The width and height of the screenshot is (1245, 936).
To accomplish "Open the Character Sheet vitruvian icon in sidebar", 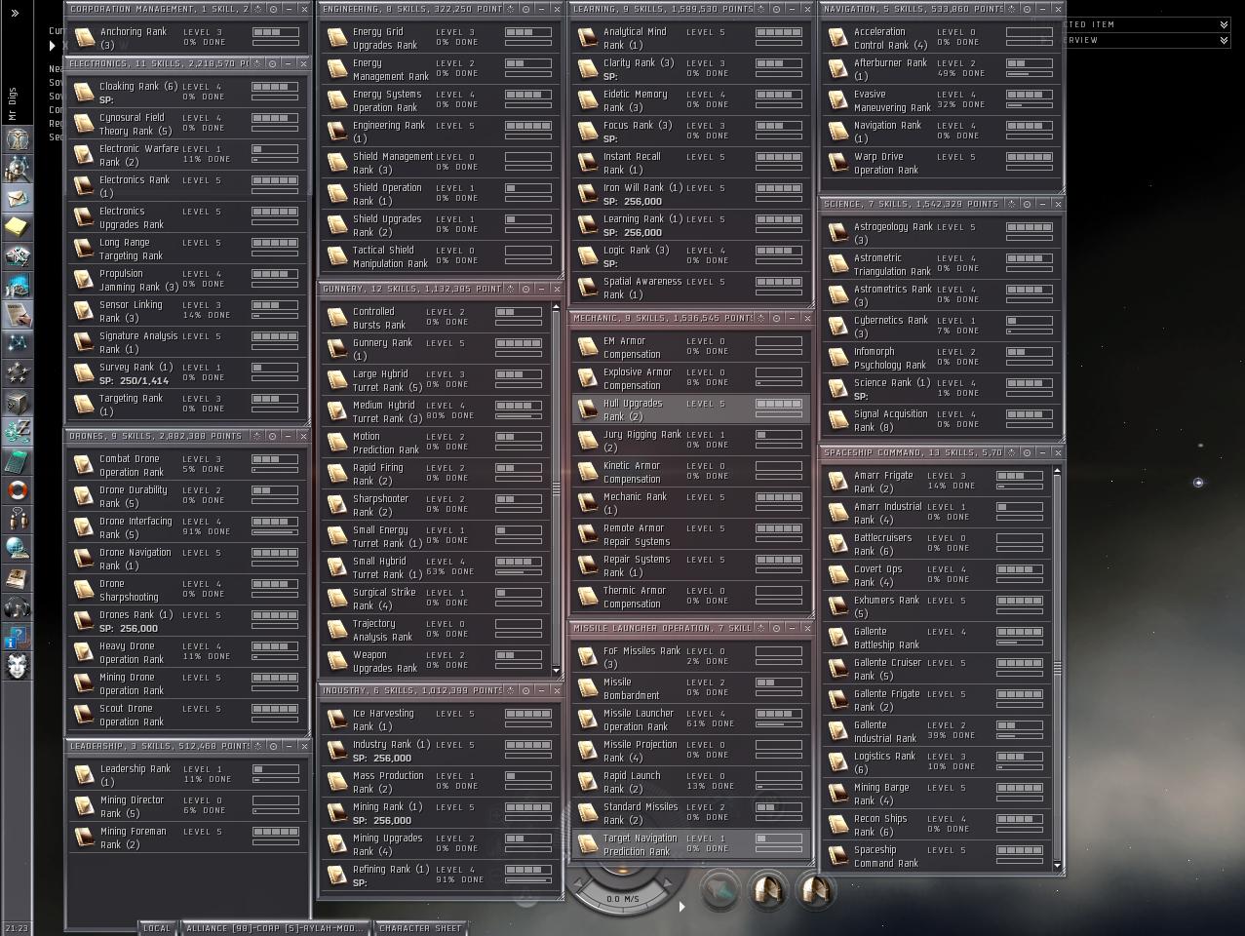I will tap(18, 139).
